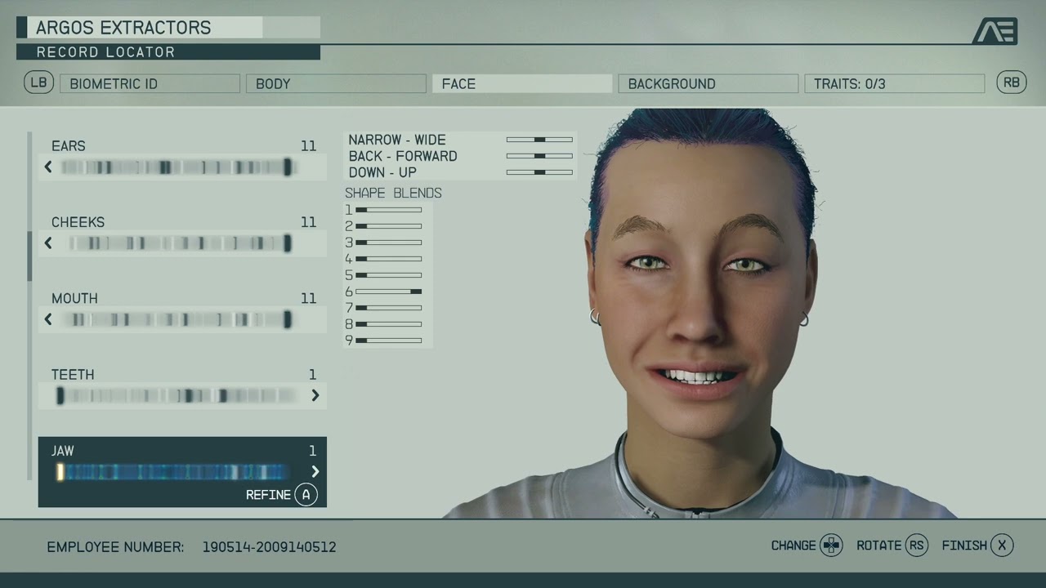
Task: Click the Finish X button icon
Action: pyautogui.click(x=1002, y=546)
